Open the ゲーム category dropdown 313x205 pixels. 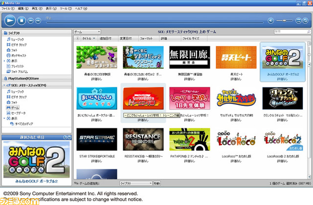[x=87, y=32]
